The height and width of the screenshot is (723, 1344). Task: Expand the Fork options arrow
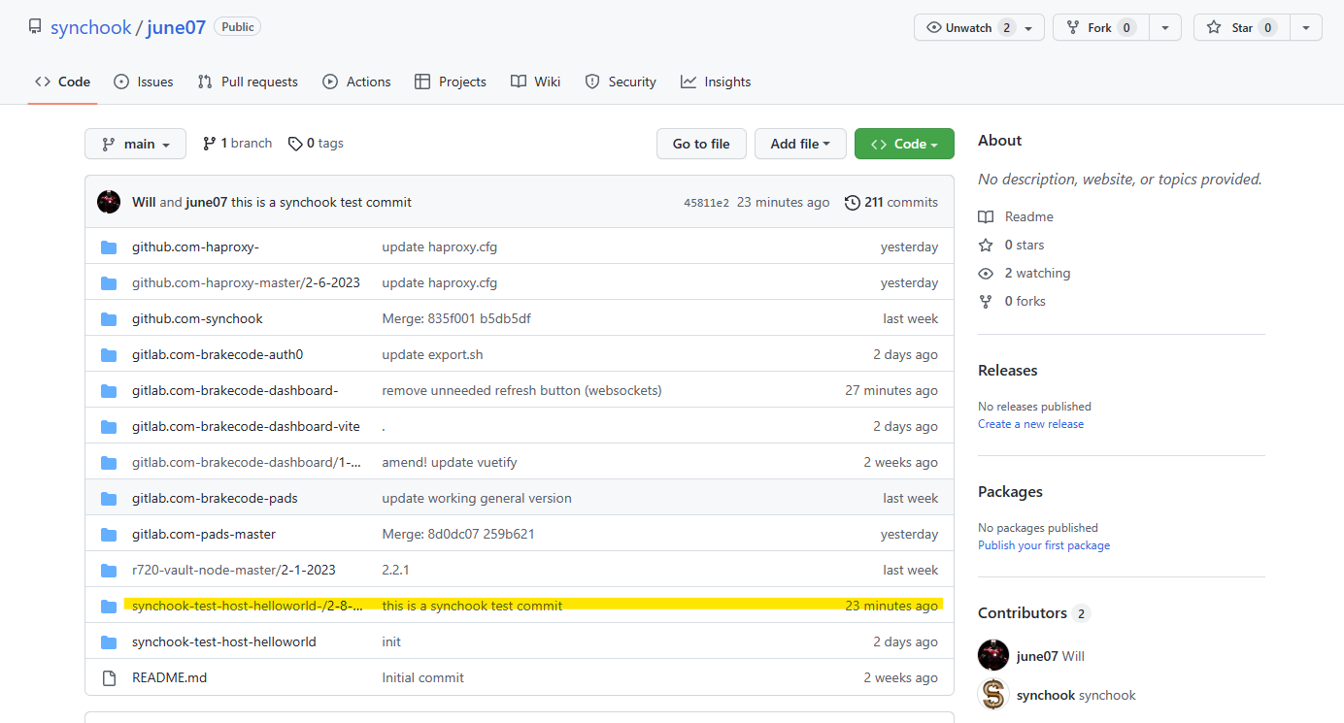(1165, 26)
